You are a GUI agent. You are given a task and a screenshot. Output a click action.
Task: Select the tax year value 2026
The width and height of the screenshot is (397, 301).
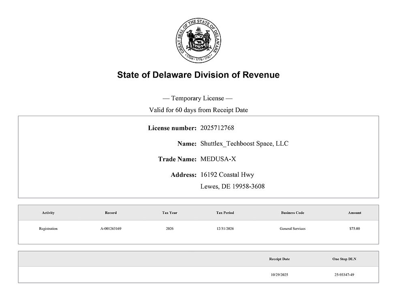tap(170, 229)
